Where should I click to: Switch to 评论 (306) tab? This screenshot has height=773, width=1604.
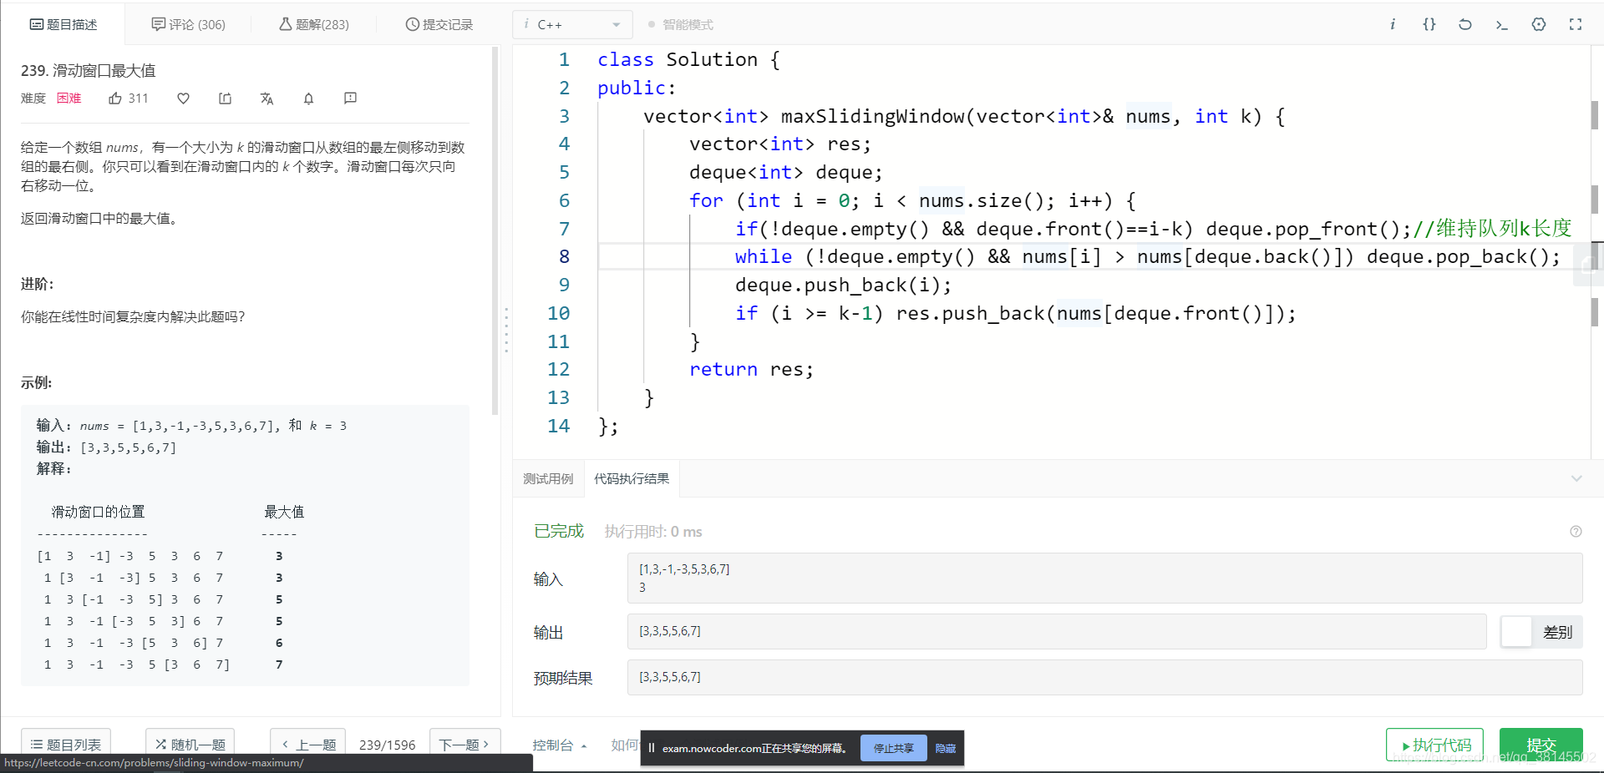(188, 24)
